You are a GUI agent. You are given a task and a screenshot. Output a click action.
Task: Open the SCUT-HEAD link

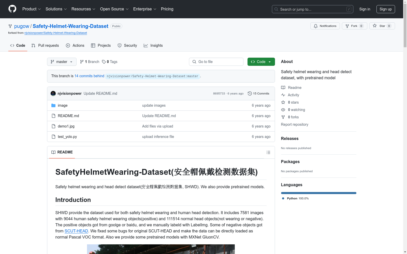76,231
